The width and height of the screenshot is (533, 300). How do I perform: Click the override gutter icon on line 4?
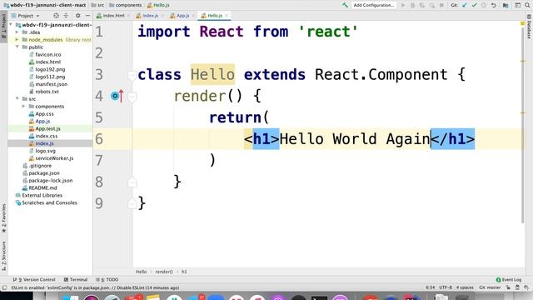(x=117, y=97)
